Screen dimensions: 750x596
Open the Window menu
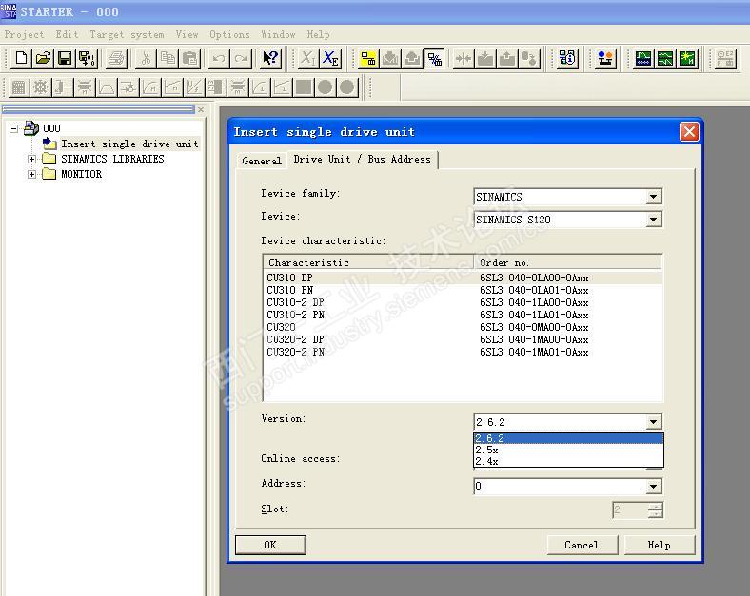[x=278, y=34]
